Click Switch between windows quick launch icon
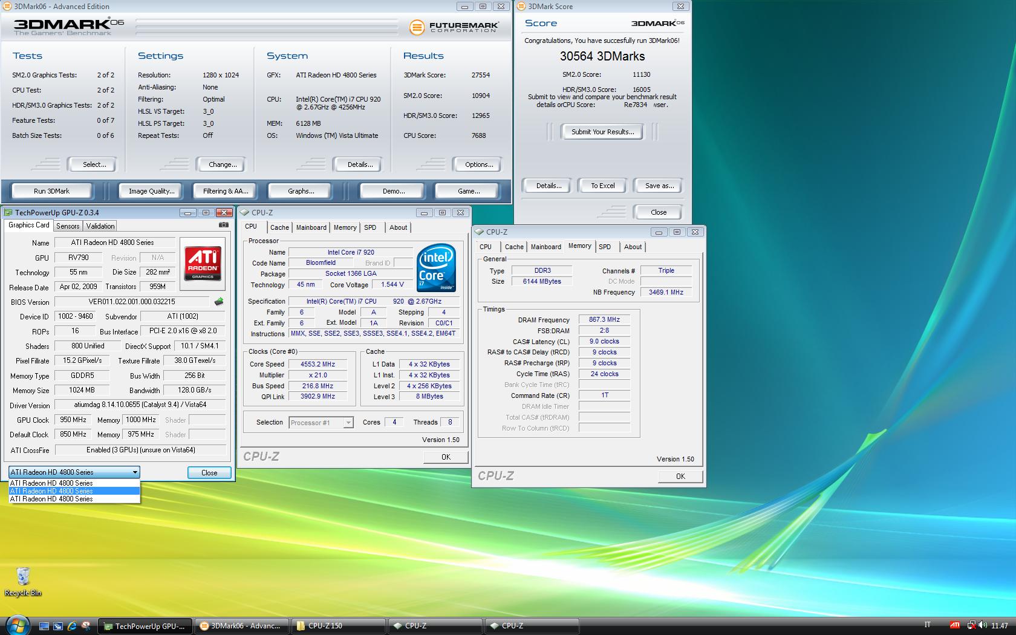The height and width of the screenshot is (635, 1016). click(58, 626)
